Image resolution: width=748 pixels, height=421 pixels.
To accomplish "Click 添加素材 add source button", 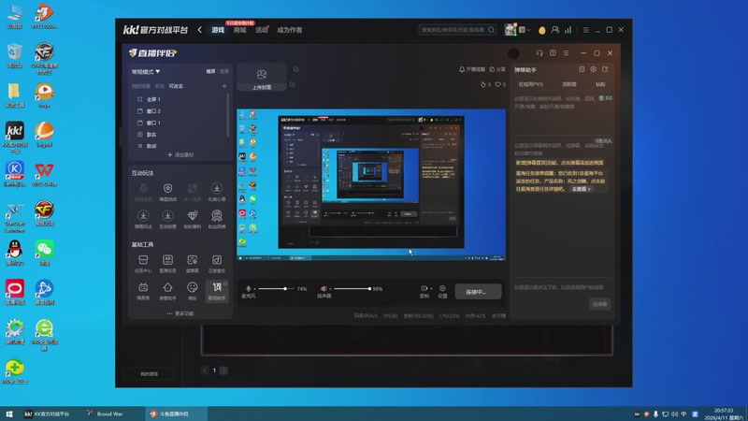I will click(180, 154).
